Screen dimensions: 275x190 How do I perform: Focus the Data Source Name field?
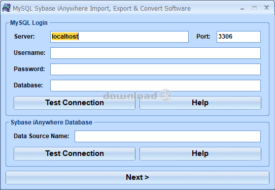(167, 136)
